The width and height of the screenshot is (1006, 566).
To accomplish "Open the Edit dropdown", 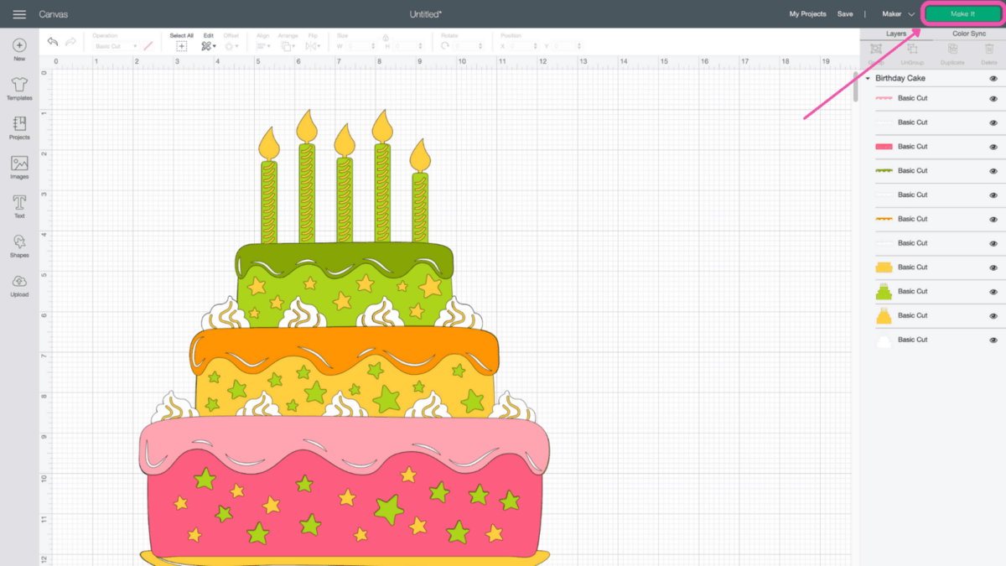I will pos(208,46).
